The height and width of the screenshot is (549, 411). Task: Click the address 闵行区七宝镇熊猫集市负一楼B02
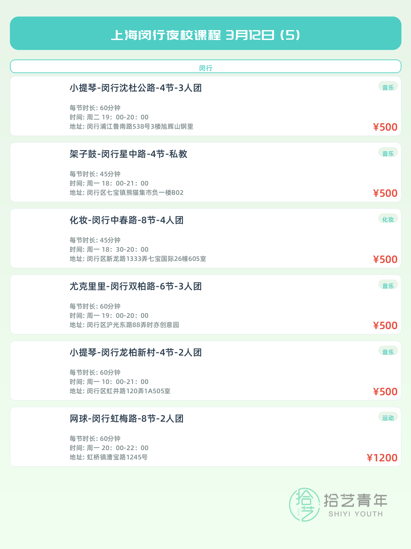[135, 192]
